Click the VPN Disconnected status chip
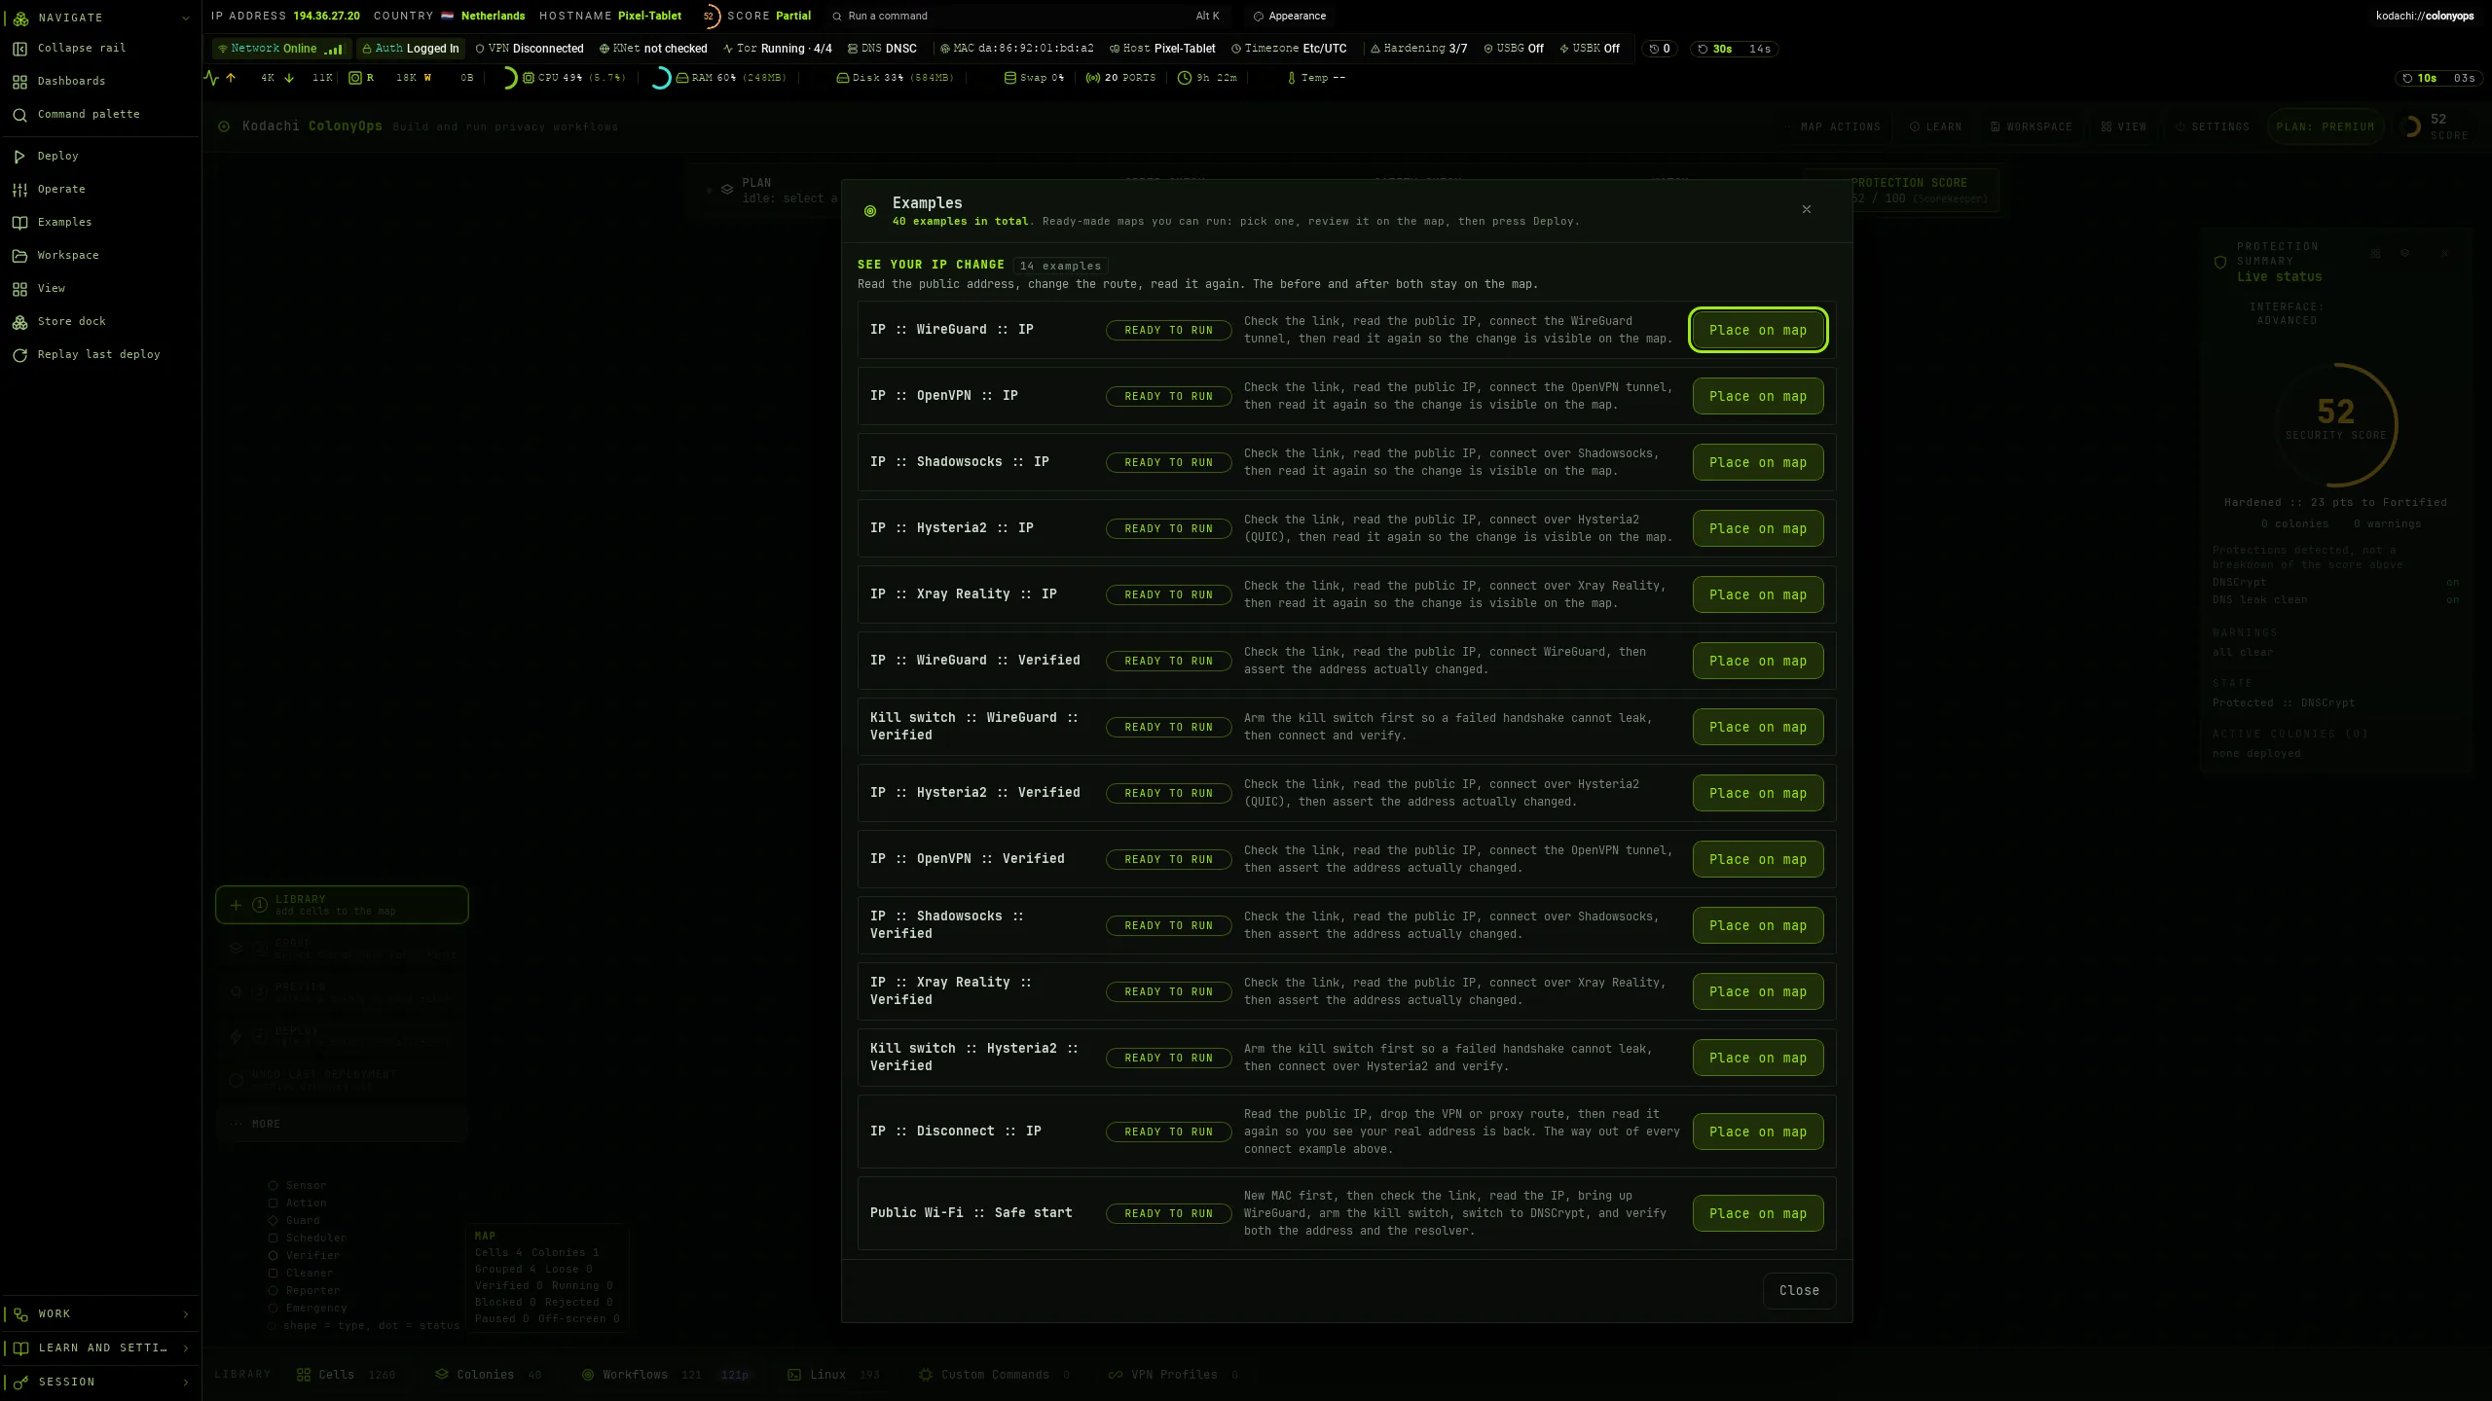 [x=530, y=49]
